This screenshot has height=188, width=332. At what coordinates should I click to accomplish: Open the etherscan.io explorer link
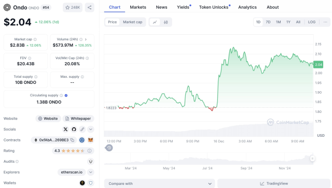[72, 172]
